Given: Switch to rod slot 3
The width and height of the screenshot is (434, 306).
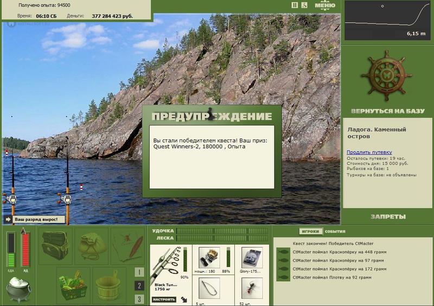Looking at the screenshot, I should [139, 299].
